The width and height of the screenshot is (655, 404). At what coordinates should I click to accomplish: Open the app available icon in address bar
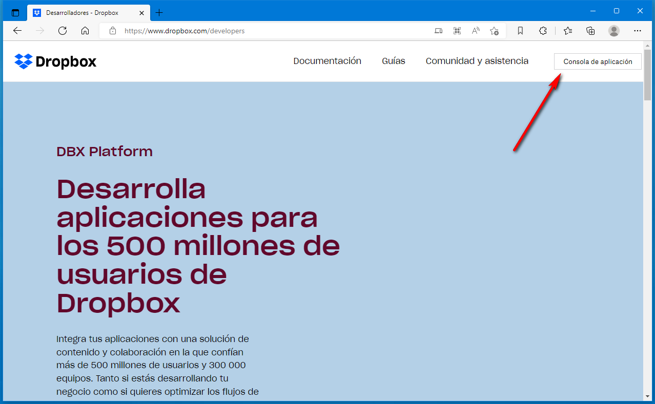point(438,31)
